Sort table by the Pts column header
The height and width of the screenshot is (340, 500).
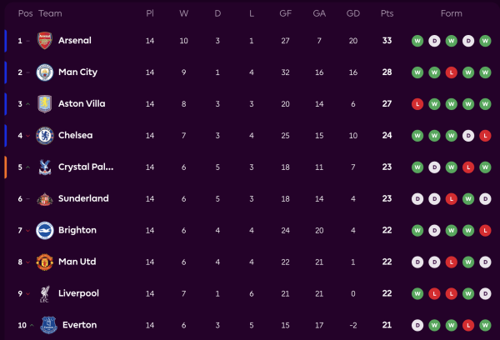click(x=387, y=13)
